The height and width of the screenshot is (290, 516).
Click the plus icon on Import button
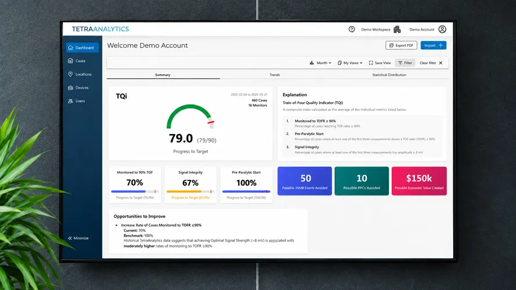[x=440, y=45]
